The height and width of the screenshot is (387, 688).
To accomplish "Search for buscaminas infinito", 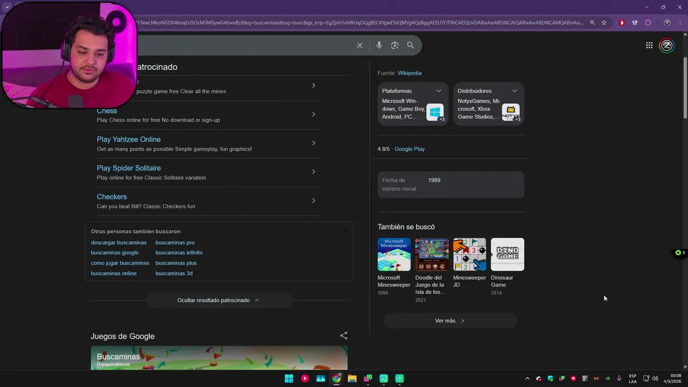I will 179,253.
